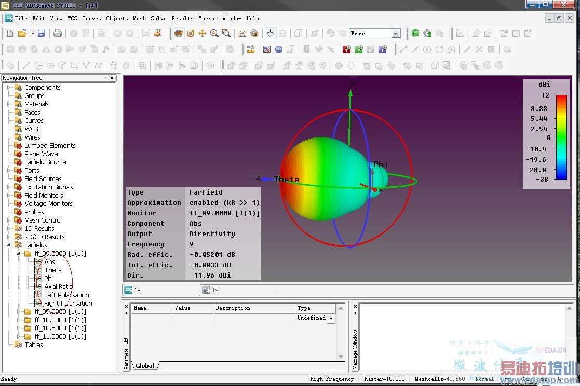Open the Undefined type dropdown in parameter list
This screenshot has width=580, height=386.
point(331,319)
